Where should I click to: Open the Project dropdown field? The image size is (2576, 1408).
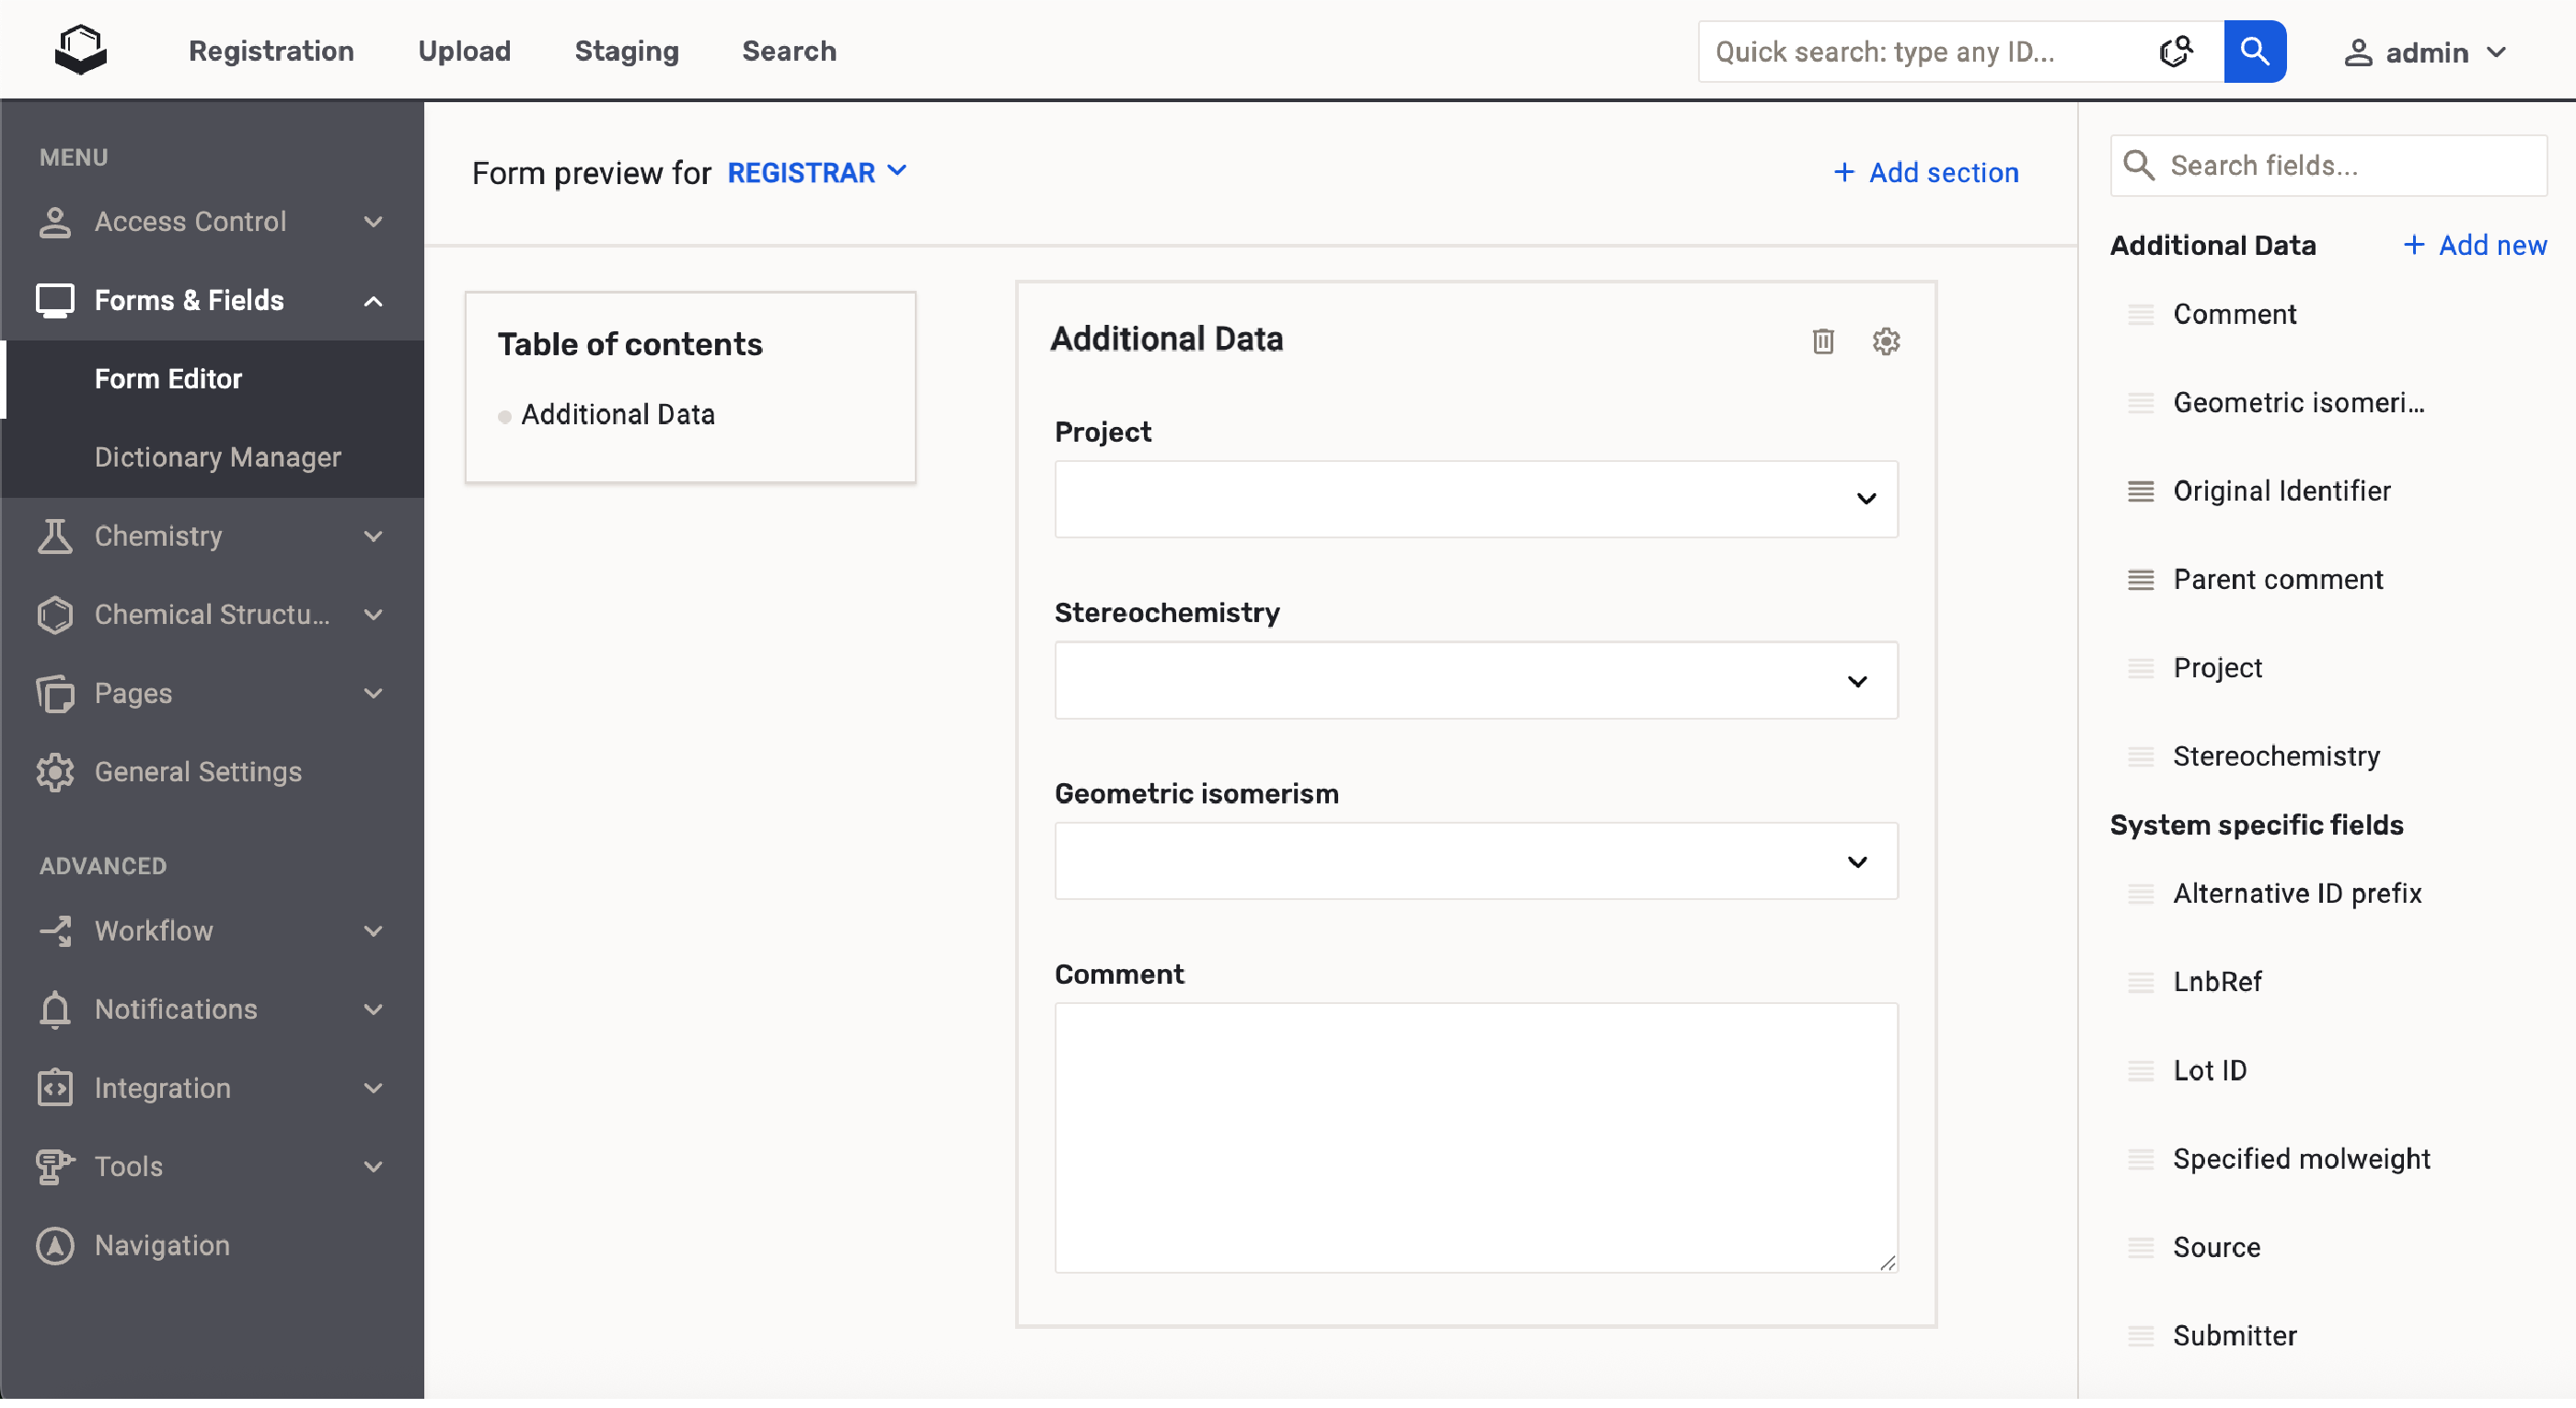pos(1475,499)
